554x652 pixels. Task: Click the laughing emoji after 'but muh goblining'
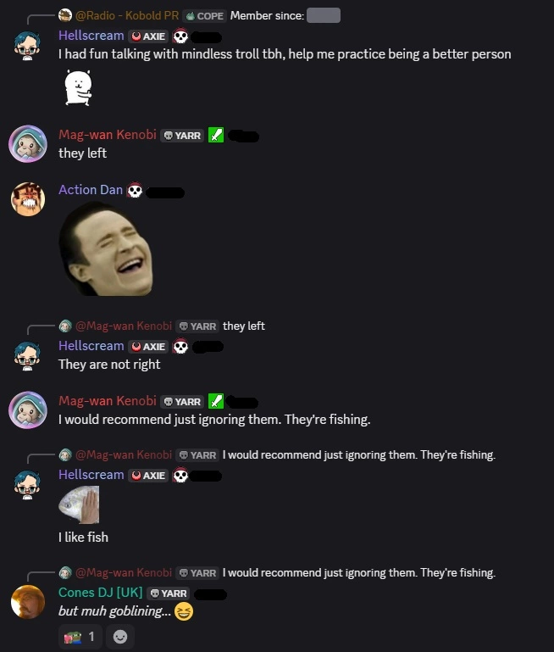tap(184, 611)
